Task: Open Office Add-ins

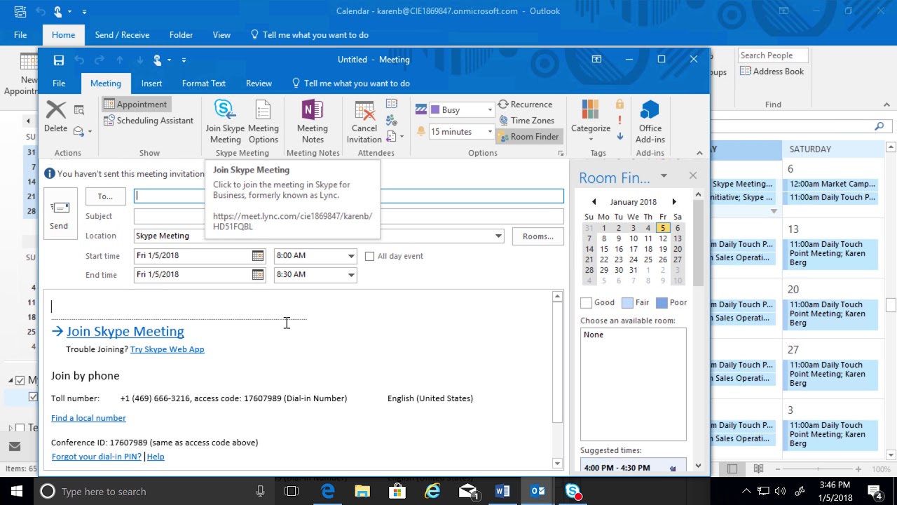Action: pos(650,121)
